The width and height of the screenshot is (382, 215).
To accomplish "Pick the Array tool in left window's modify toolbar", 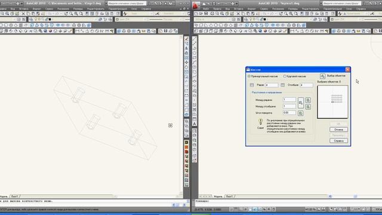I will pyautogui.click(x=186, y=58).
